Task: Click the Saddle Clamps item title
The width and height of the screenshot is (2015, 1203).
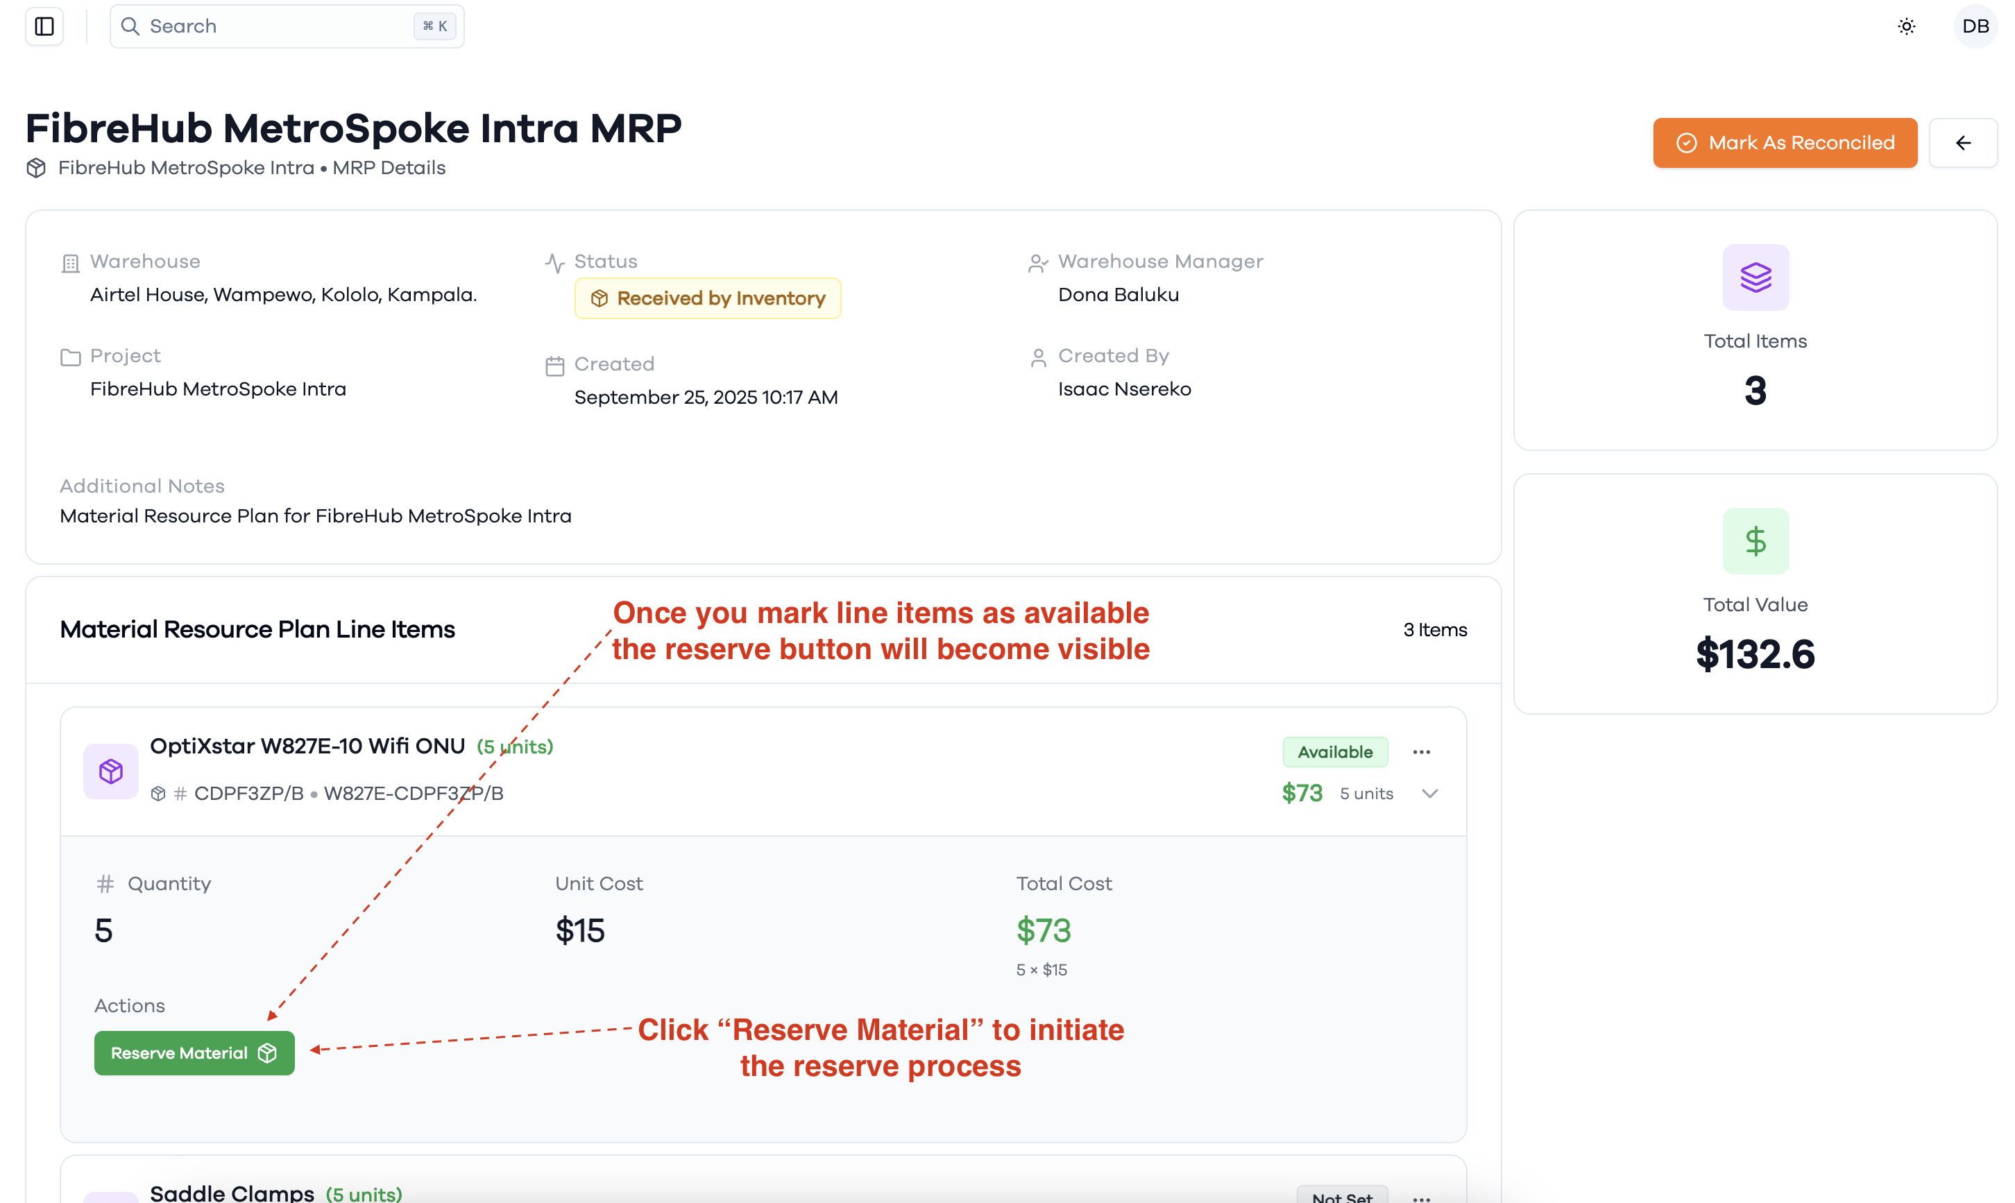Action: point(232,1193)
